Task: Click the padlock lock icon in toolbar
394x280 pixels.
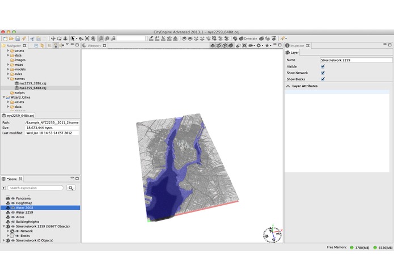Action: [x=113, y=39]
